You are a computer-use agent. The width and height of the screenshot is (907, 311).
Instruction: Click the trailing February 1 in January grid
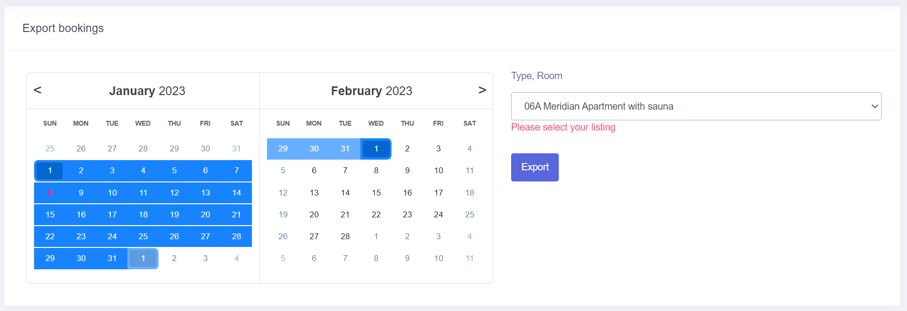click(143, 258)
